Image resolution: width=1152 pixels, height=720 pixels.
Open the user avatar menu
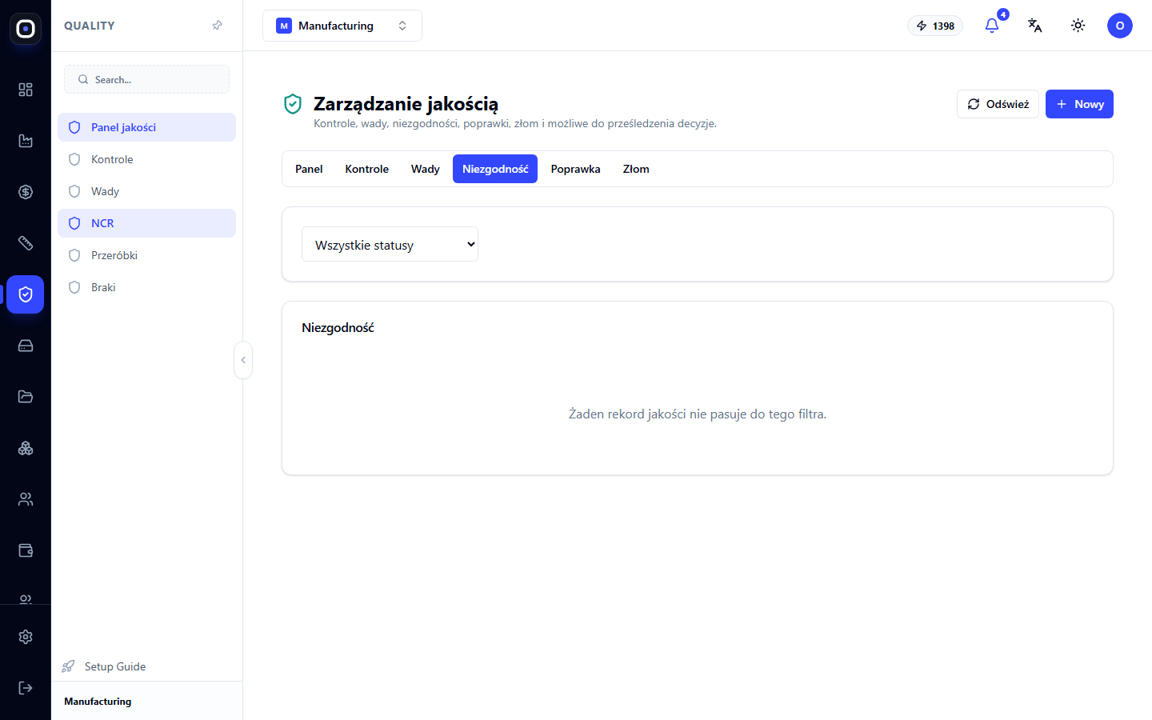click(1120, 26)
